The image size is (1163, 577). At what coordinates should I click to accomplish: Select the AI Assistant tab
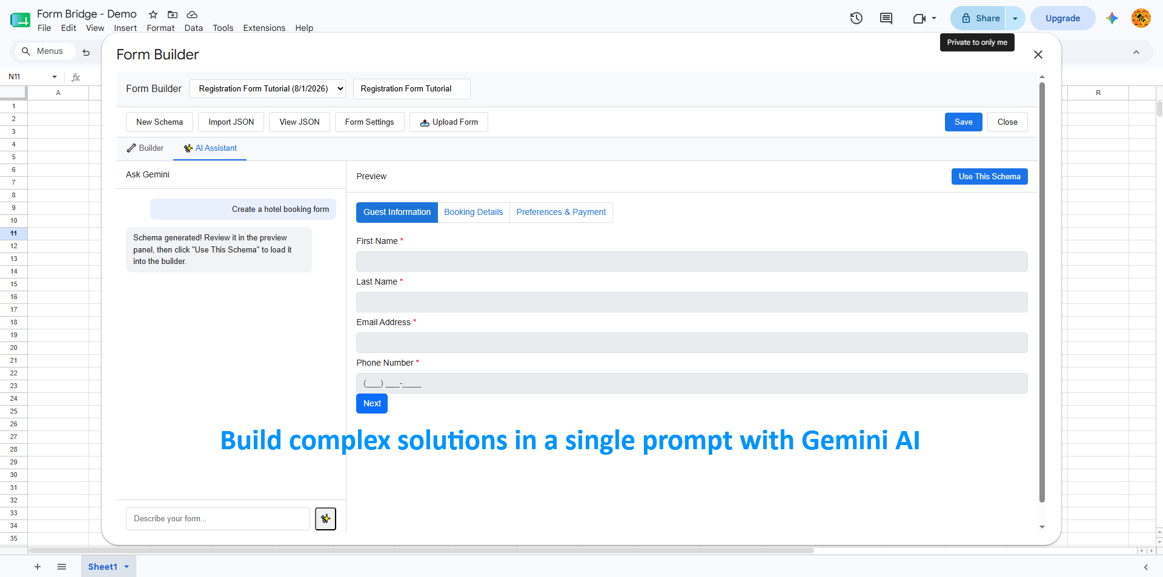click(x=210, y=148)
